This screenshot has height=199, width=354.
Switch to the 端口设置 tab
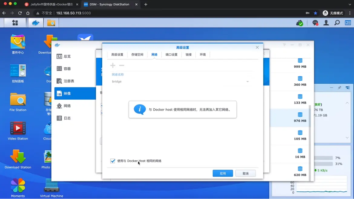coord(171,55)
